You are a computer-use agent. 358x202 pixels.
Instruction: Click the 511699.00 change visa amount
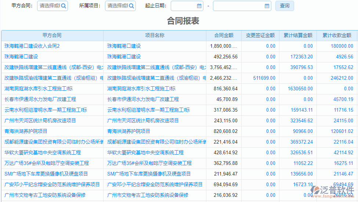(x=264, y=78)
